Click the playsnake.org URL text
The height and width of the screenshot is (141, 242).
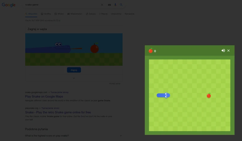click(32, 108)
